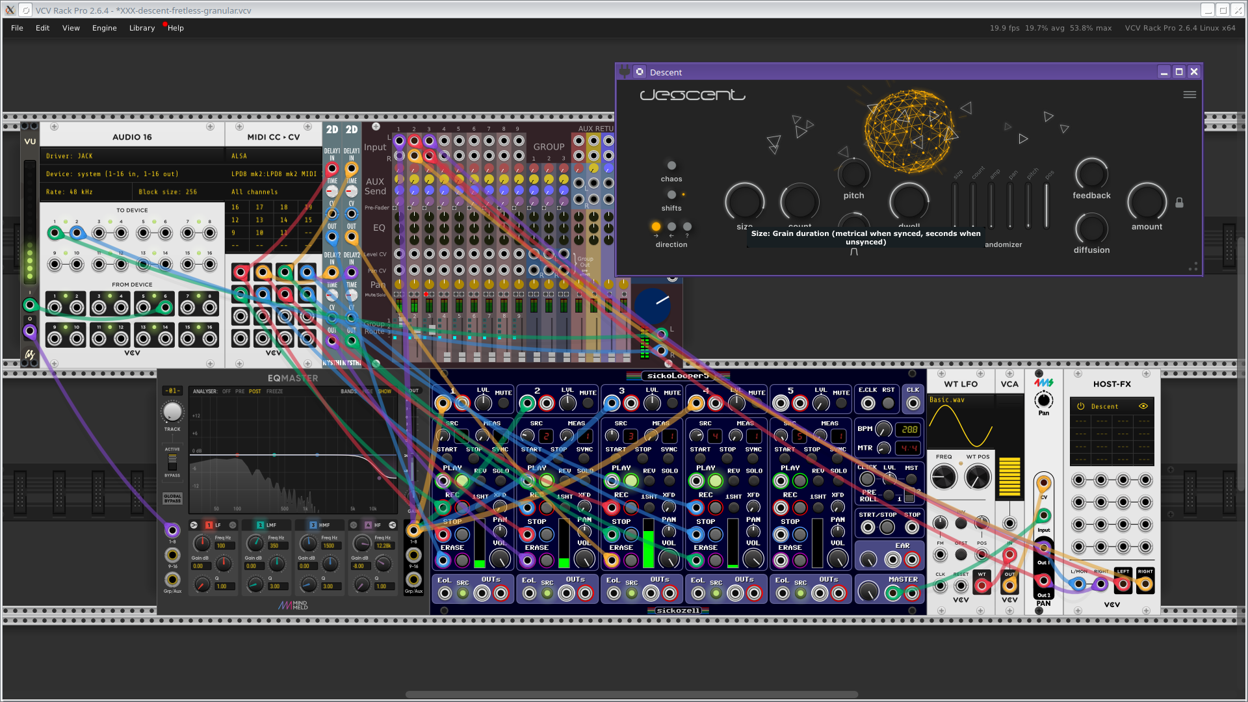
Task: Click the HF band shelf icon in EQMaster
Action: coord(392,525)
